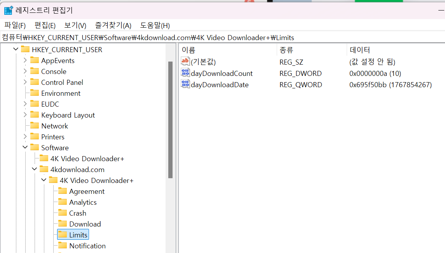Select the dayDownloadDate value name

(x=220, y=85)
